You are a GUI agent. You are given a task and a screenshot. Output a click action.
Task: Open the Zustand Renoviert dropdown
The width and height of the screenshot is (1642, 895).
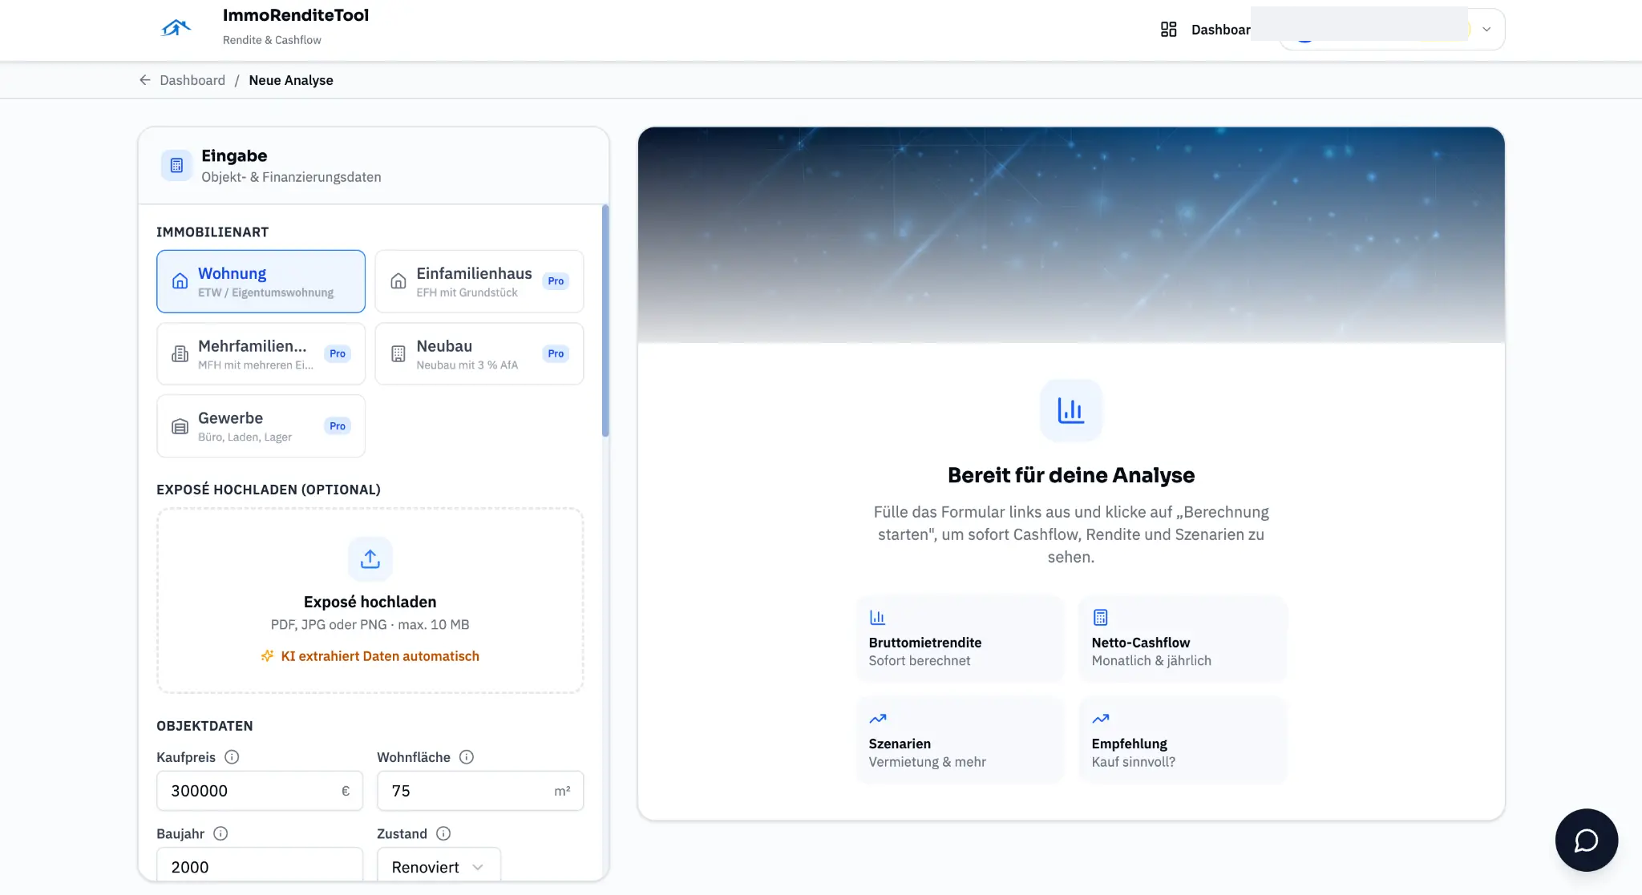(x=438, y=867)
